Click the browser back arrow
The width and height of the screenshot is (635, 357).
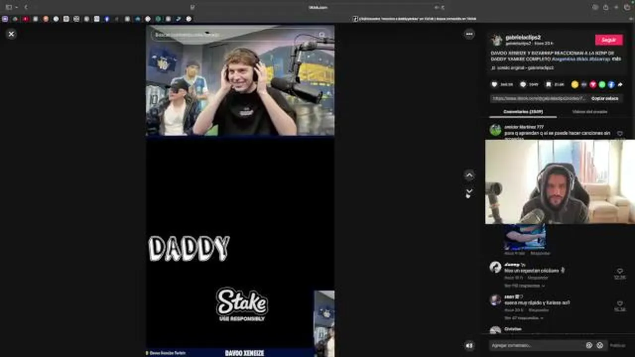click(x=26, y=7)
